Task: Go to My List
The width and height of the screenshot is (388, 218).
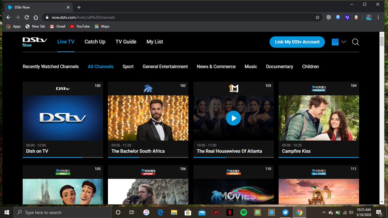Action: (155, 42)
